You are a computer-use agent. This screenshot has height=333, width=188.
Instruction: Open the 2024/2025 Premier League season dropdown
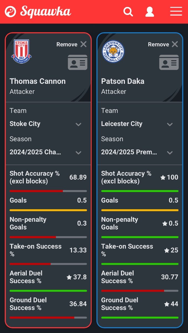pyautogui.click(x=140, y=152)
